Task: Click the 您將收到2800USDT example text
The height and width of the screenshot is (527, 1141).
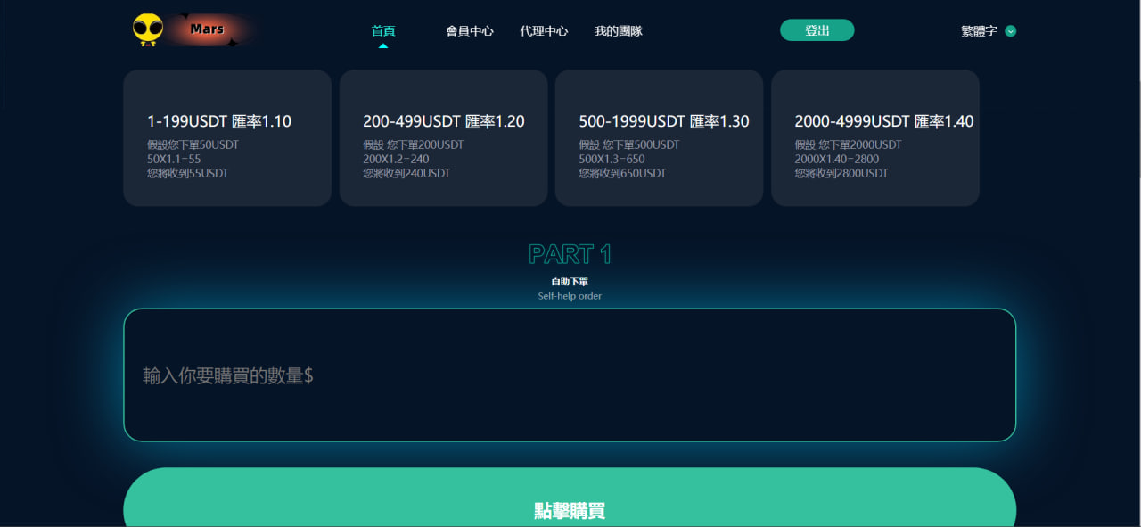Action: click(x=841, y=174)
